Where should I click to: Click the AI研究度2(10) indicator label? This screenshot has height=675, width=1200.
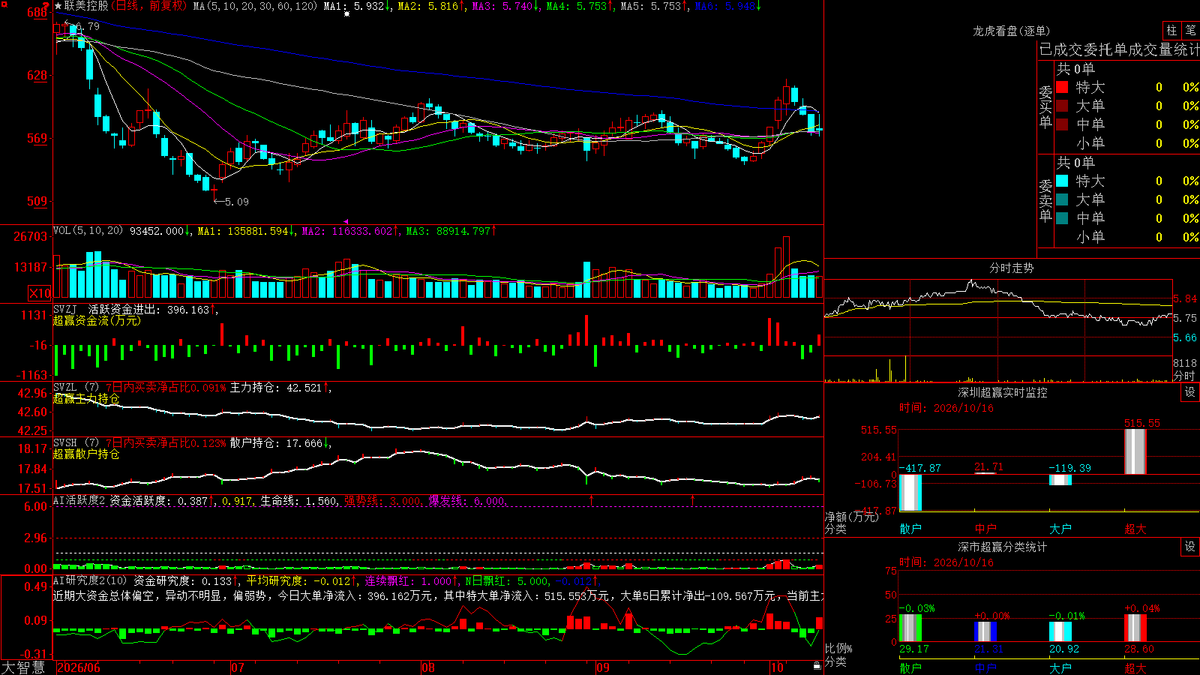90,580
